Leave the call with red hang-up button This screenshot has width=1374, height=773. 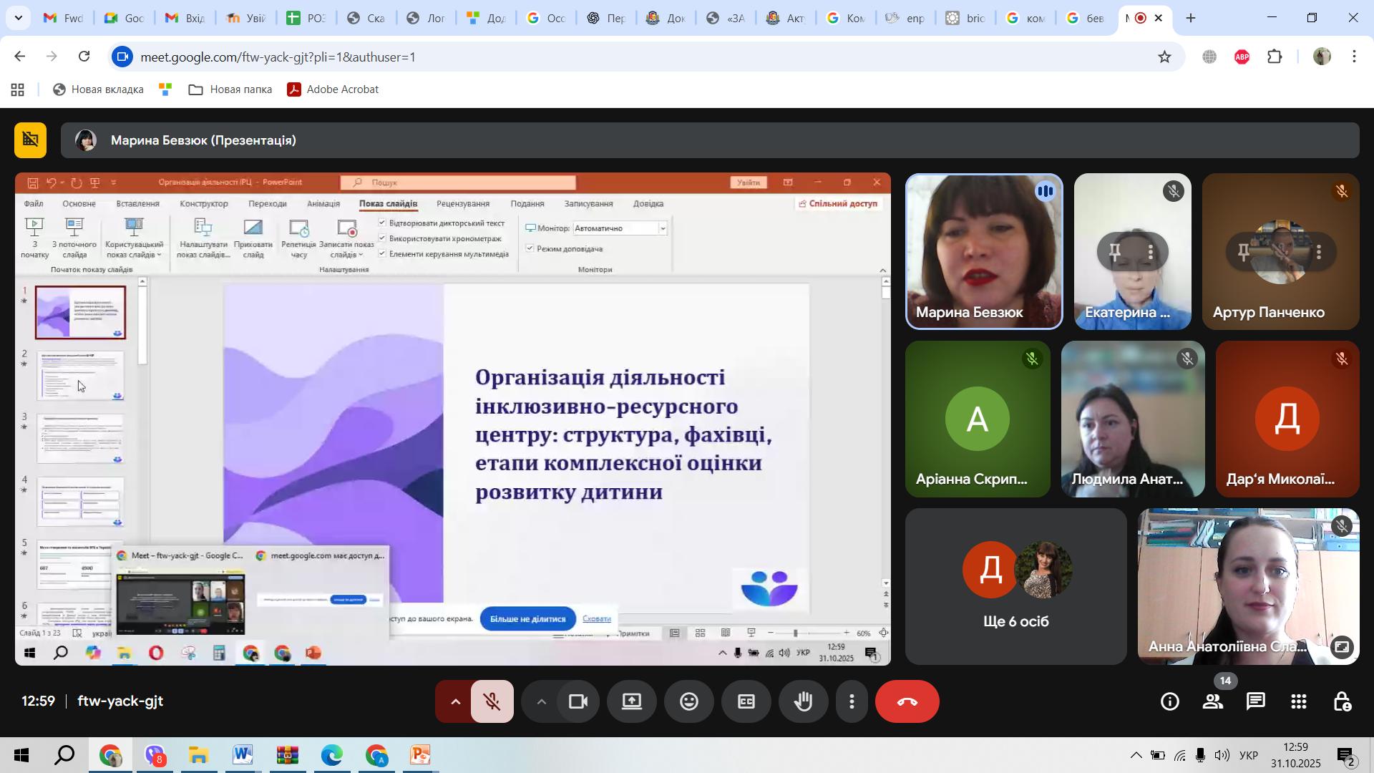point(907,701)
